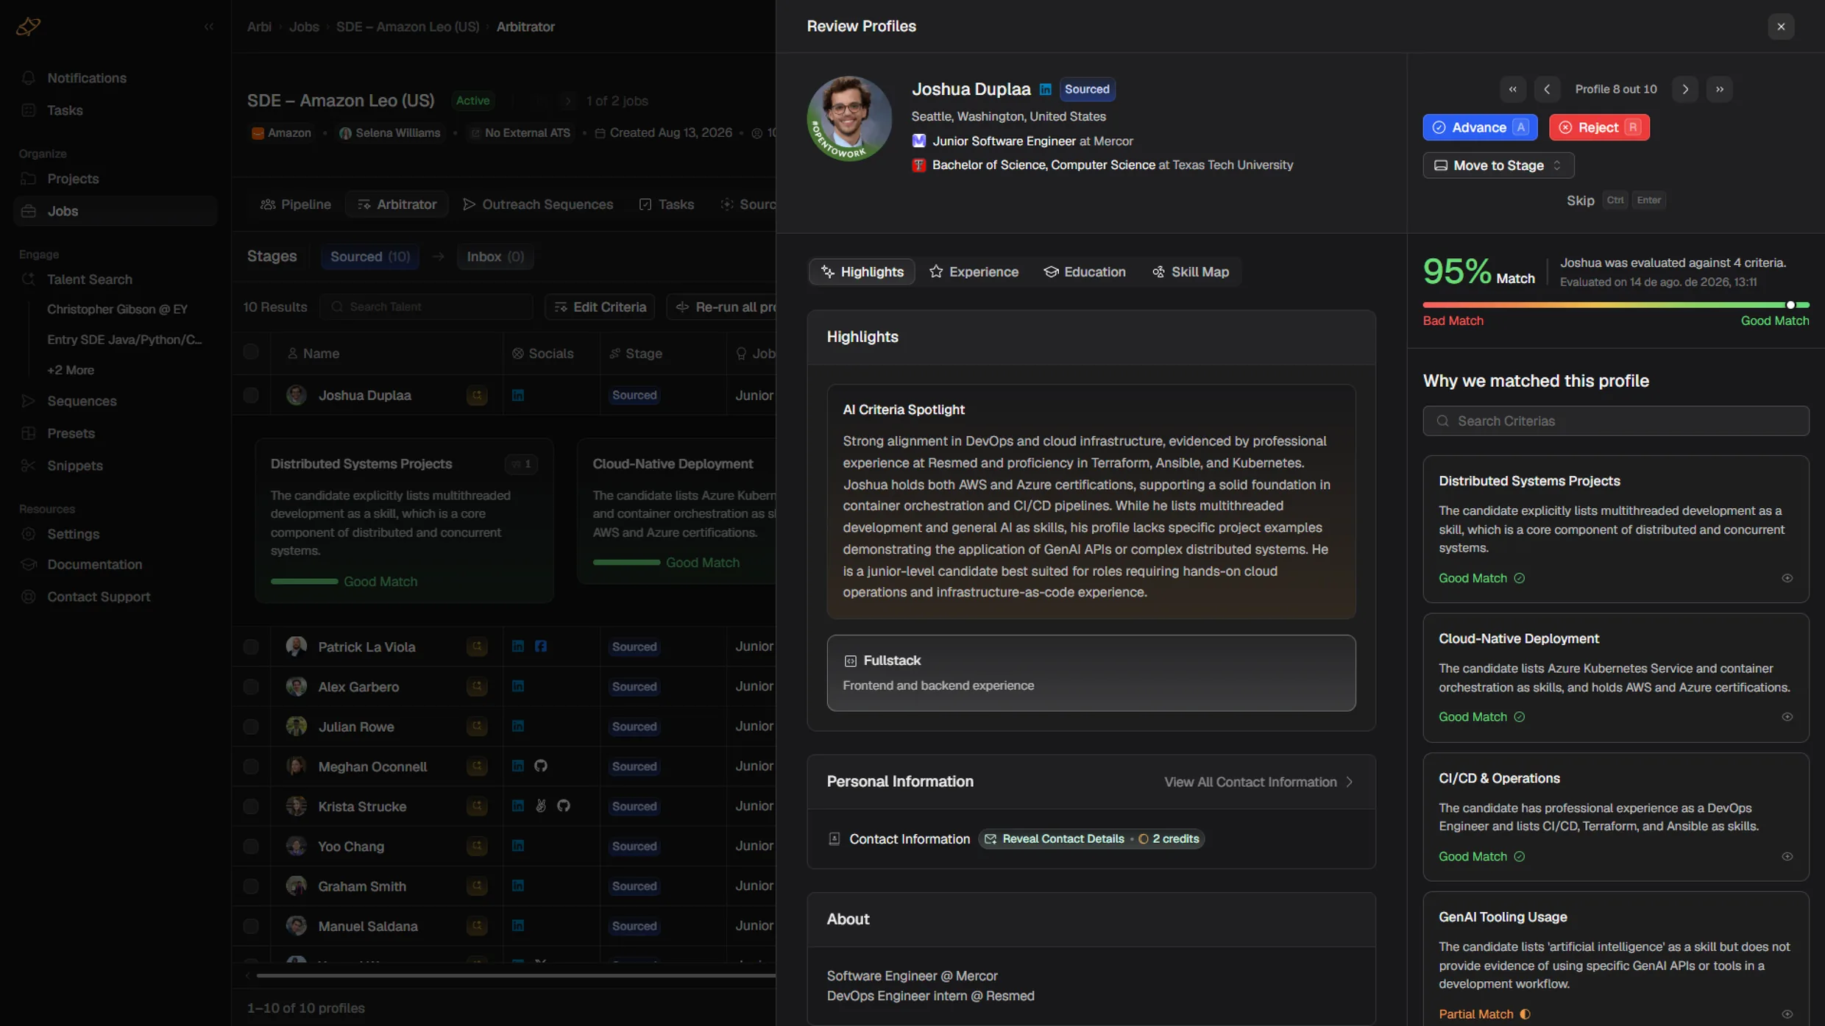The height and width of the screenshot is (1026, 1825).
Task: Select the Julian Rowe row checkbox
Action: pyautogui.click(x=251, y=726)
